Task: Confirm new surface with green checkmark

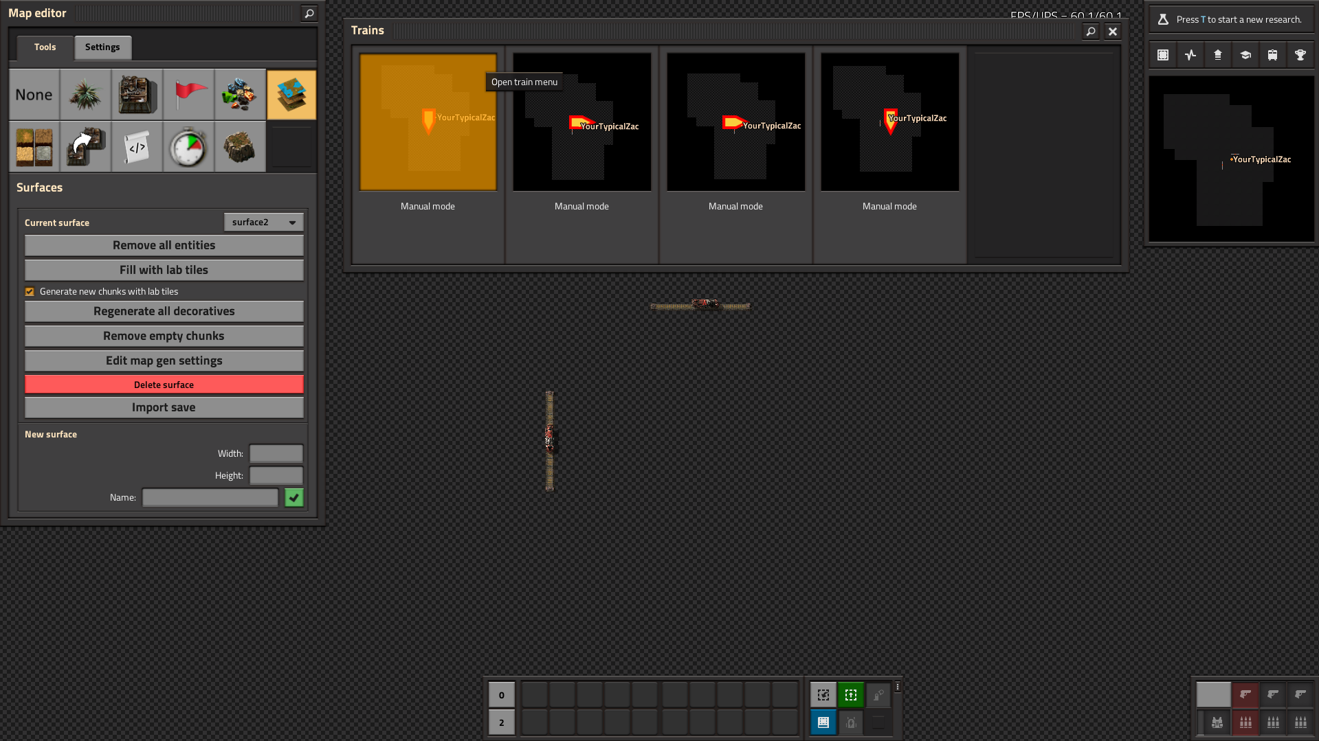Action: [294, 498]
